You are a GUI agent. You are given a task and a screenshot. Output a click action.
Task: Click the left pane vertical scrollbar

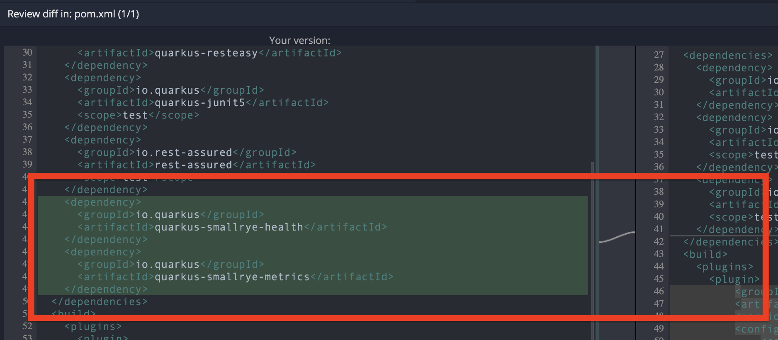593,249
